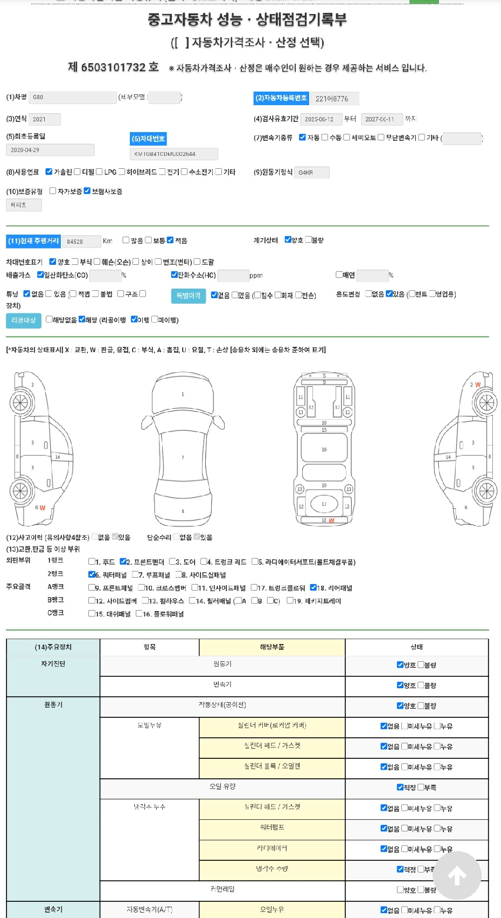This screenshot has height=918, width=501.
Task: Check the 10. 크로스멤버 checkbox
Action: click(141, 588)
